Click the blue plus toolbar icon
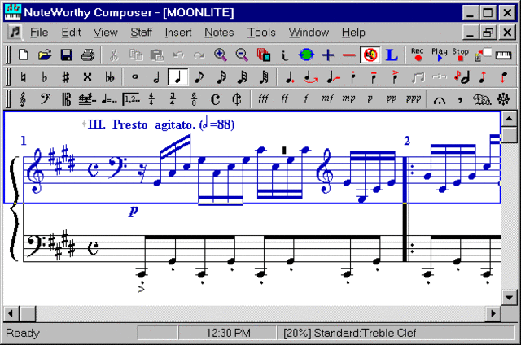Screen dimensions: 521x345 pos(328,55)
